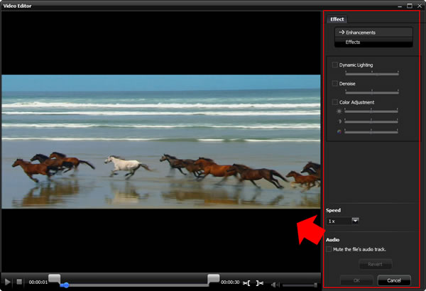Click the blue playhead on timeline
426x291 pixels.
[x=65, y=285]
